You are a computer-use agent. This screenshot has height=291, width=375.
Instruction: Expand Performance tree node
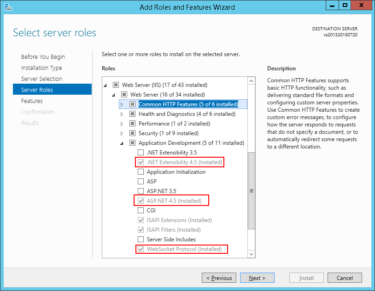coord(122,124)
